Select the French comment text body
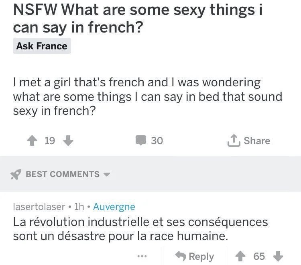Viewport: 301px width, 265px height. (x=140, y=229)
